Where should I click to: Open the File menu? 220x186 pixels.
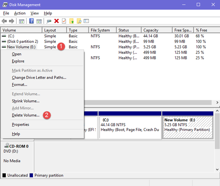6,13
